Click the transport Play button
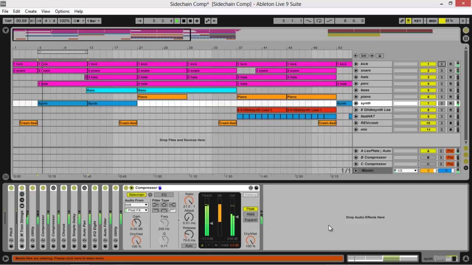Image resolution: width=472 pixels, height=265 pixels. [x=177, y=21]
